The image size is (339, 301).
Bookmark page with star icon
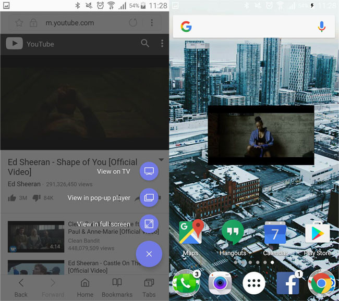coord(19,23)
